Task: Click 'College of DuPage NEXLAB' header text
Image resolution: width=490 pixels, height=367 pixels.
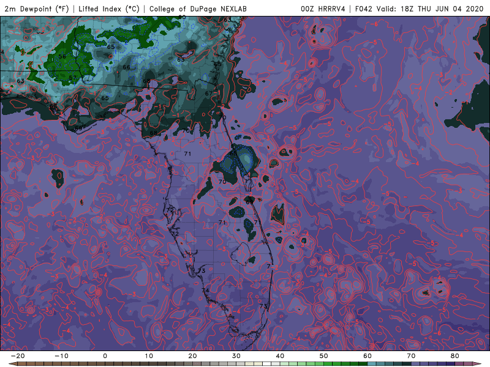Action: (x=198, y=9)
